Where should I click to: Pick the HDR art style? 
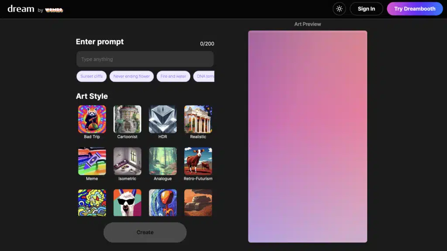163,119
